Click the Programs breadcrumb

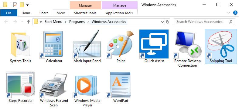77,22
